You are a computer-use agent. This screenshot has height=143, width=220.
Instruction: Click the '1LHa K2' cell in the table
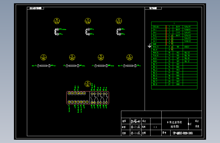pyautogui.click(x=190, y=35)
